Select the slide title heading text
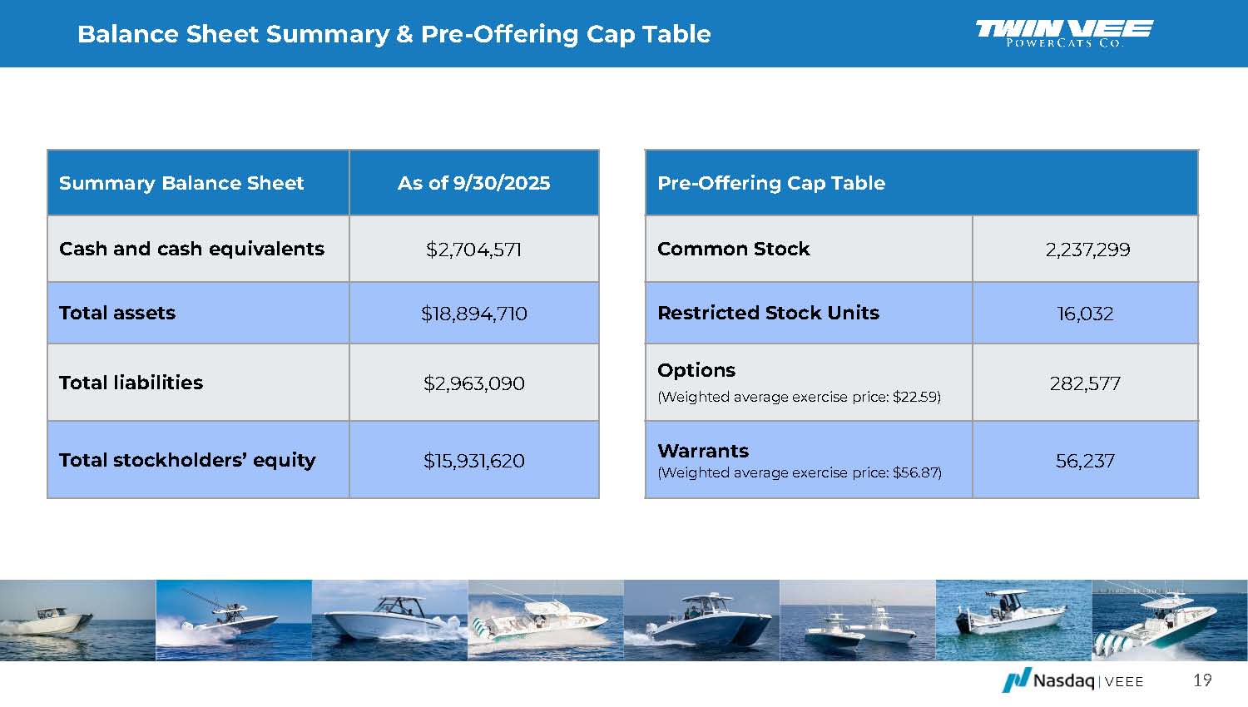Viewport: 1248px width, 707px height. point(394,34)
